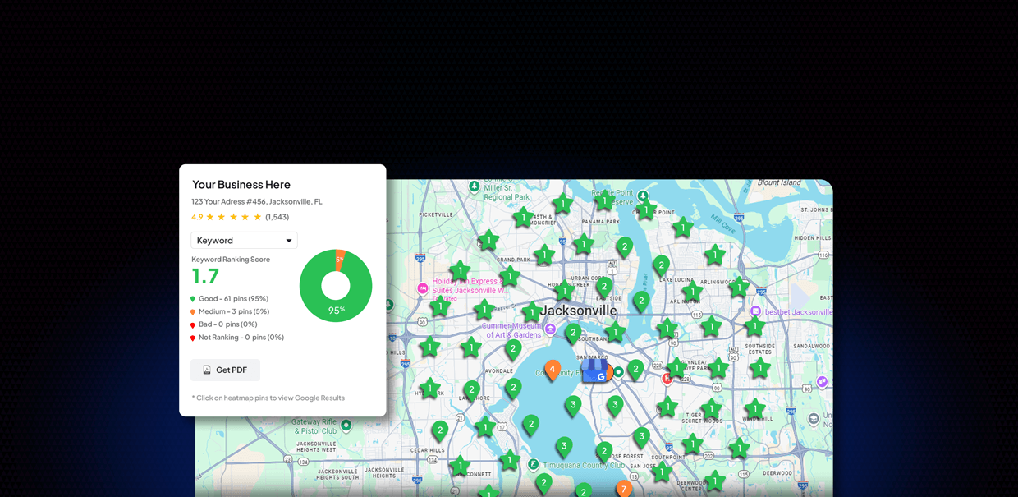Click the bestbet Jacksonville map marker
The height and width of the screenshot is (497, 1018).
click(x=755, y=311)
